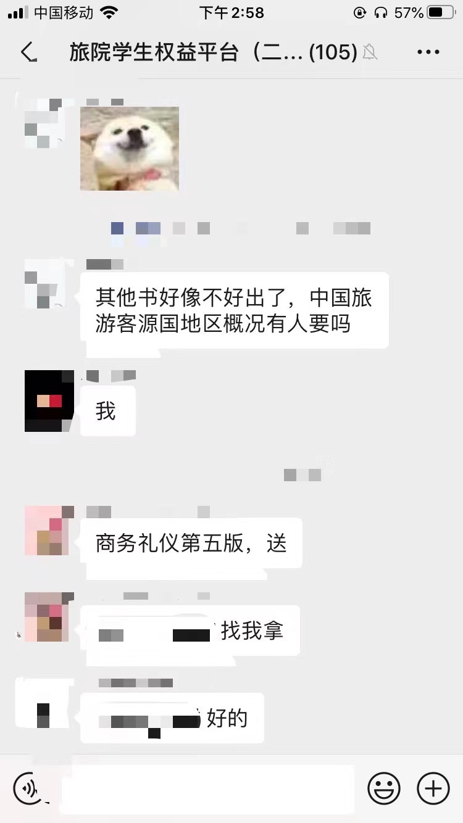Image resolution: width=463 pixels, height=823 pixels.
Task: Open the emoji sticker panel
Action: (384, 788)
